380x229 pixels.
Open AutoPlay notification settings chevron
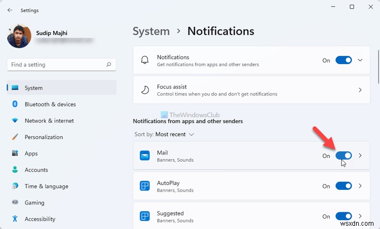pos(360,186)
